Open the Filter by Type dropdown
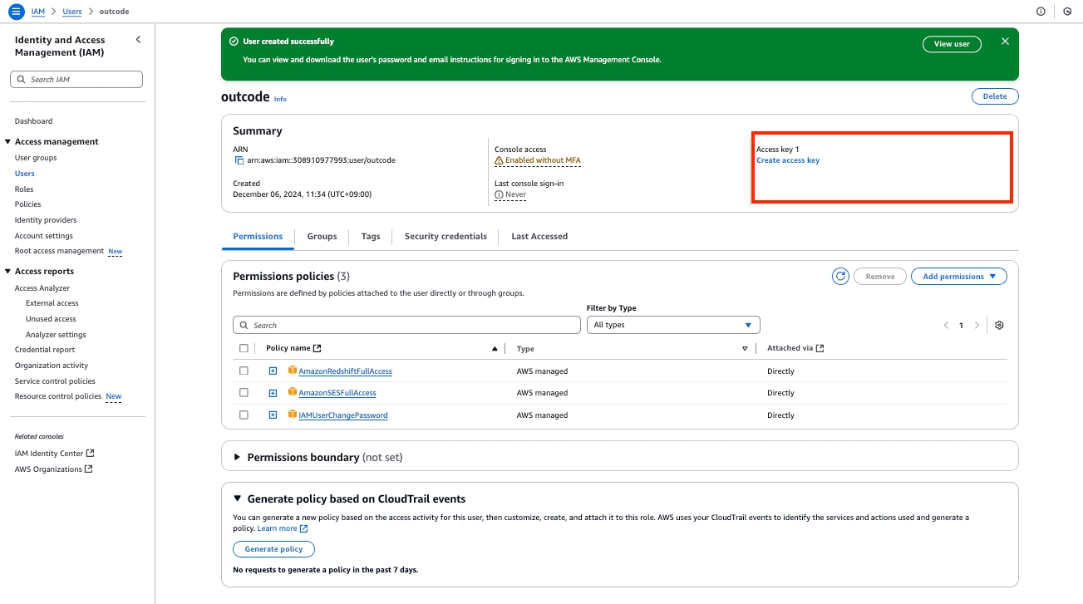The width and height of the screenshot is (1083, 604). point(672,325)
